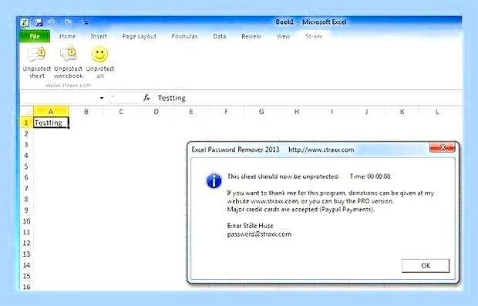This screenshot has width=478, height=306.
Task: Open the Customize Quick Access Toolbar arrow
Action: coord(86,22)
